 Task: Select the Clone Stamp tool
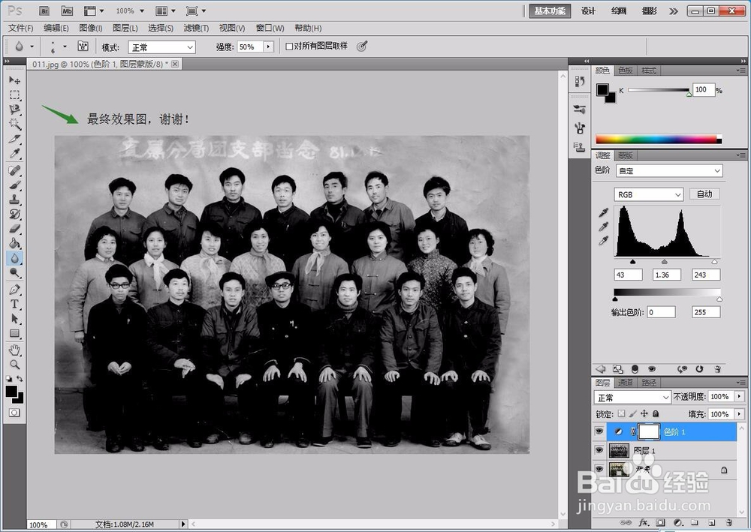click(x=14, y=200)
